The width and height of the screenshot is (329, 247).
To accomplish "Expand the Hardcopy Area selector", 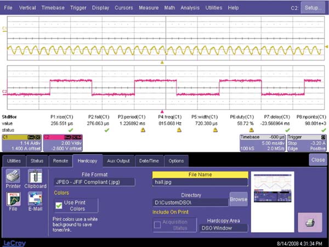I will [x=224, y=227].
